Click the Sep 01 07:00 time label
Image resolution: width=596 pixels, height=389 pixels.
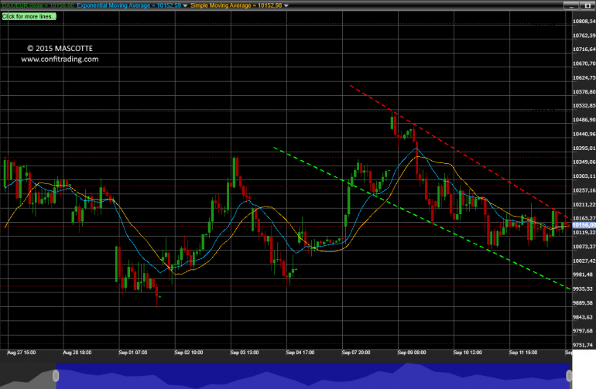tap(133, 353)
